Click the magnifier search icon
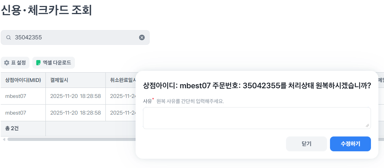 (9, 37)
